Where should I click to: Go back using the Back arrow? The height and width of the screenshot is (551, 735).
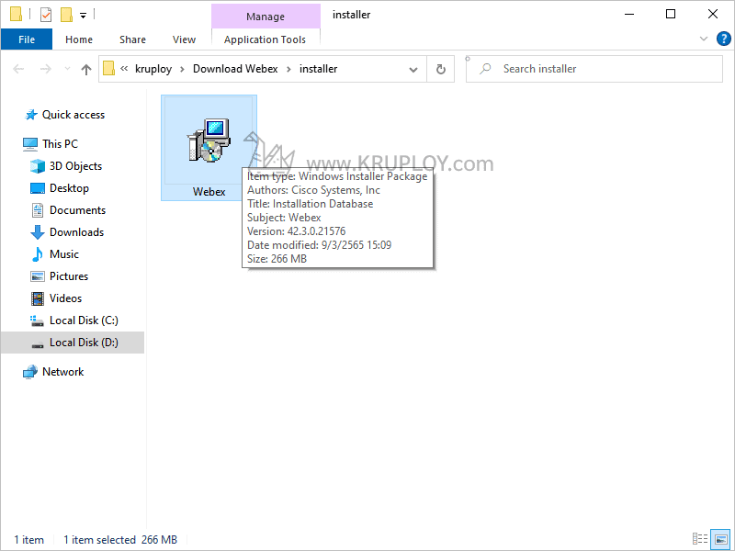click(x=18, y=70)
